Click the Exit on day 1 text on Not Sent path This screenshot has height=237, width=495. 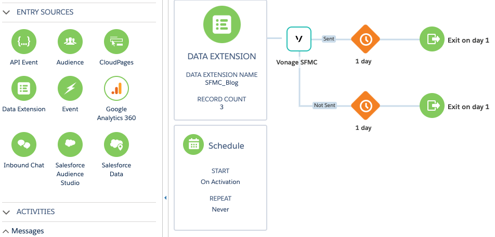coord(468,107)
